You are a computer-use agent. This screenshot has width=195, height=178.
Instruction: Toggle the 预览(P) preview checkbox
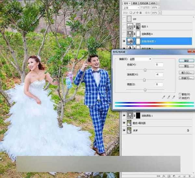180,98
